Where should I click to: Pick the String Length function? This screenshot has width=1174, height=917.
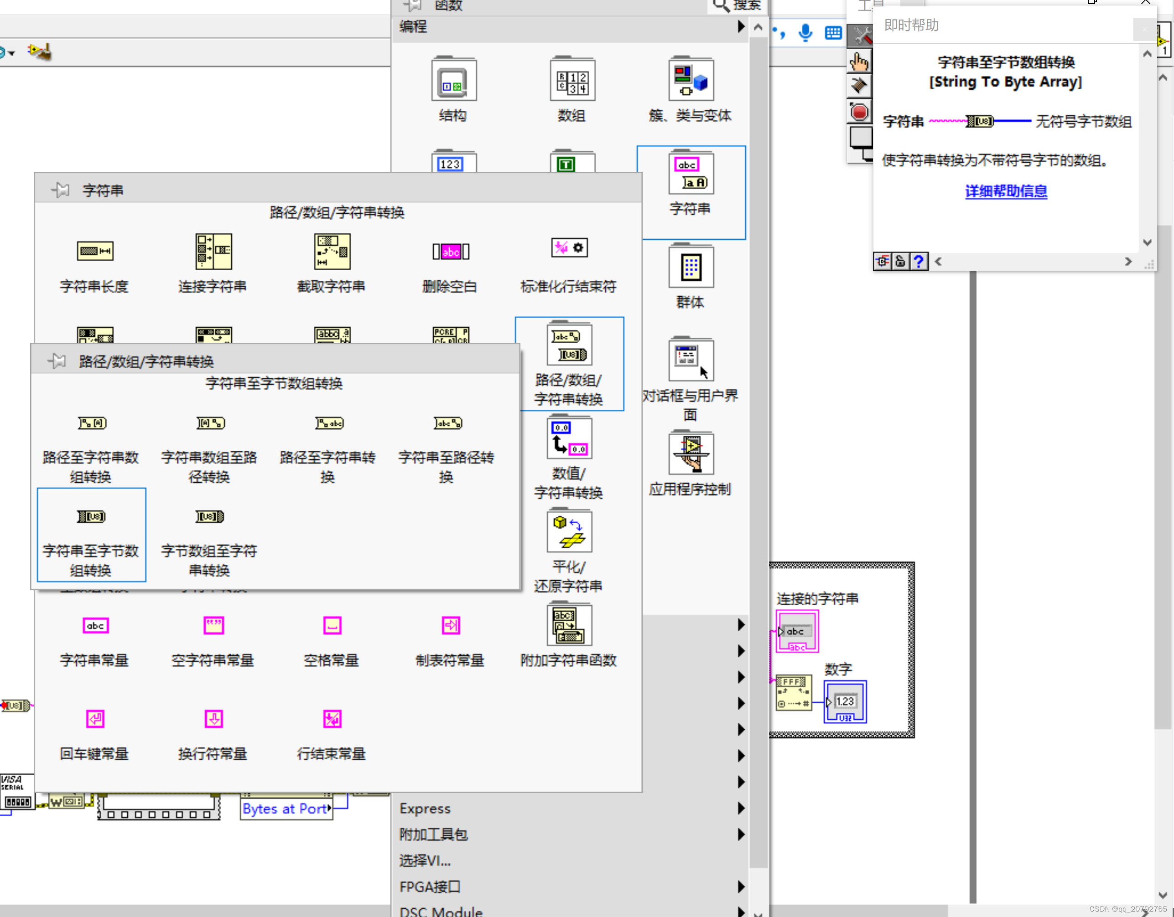click(x=95, y=251)
